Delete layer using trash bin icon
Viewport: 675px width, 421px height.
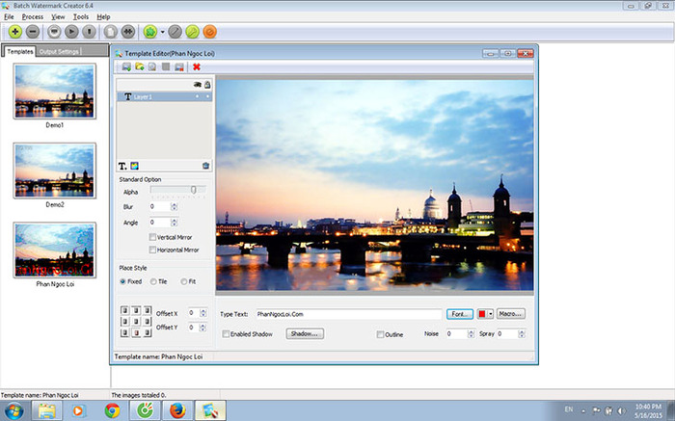(205, 166)
